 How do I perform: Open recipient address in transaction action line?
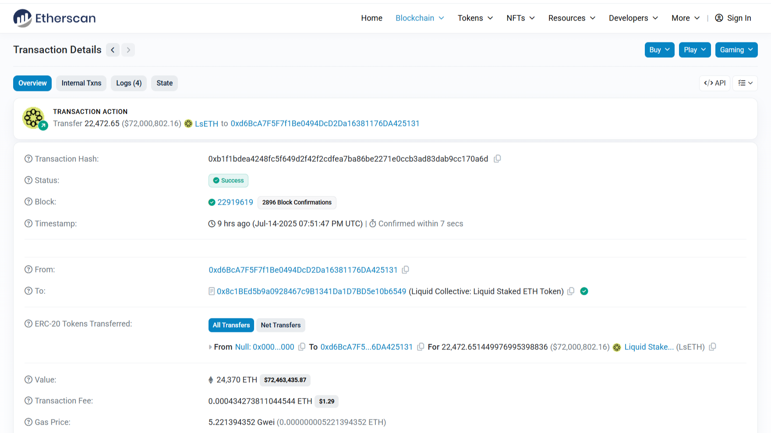pos(325,124)
